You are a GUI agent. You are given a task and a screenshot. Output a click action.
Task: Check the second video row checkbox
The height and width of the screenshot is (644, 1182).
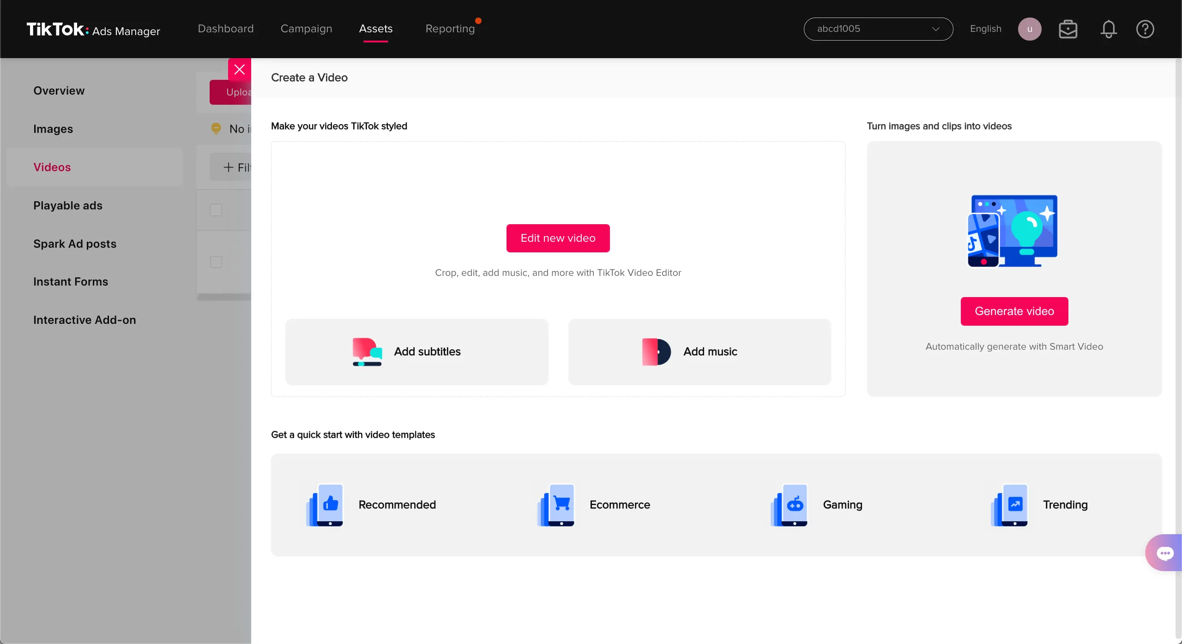pos(216,262)
